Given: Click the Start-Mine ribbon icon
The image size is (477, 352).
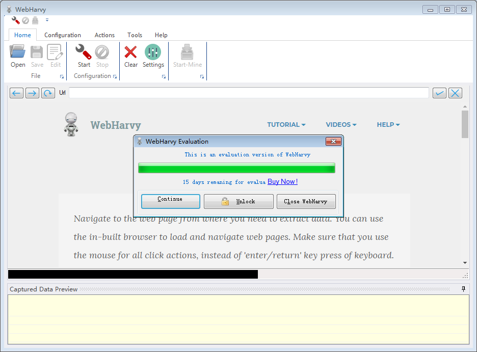Looking at the screenshot, I should [x=188, y=56].
